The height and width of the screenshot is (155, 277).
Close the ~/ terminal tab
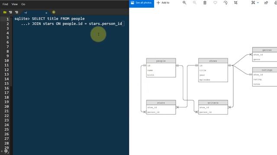pyautogui.click(x=46, y=13)
